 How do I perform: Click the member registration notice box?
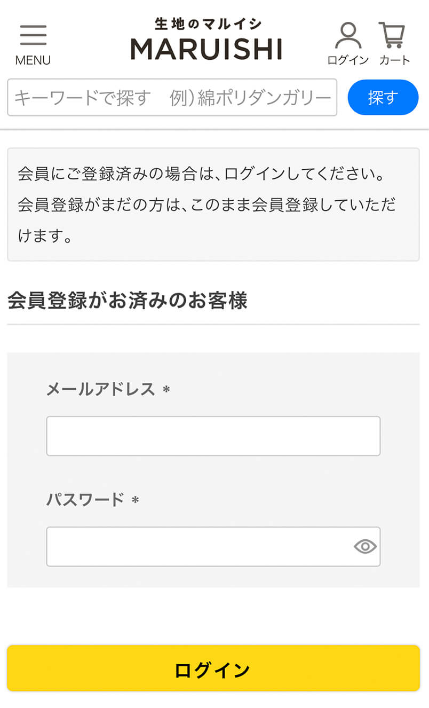213,204
